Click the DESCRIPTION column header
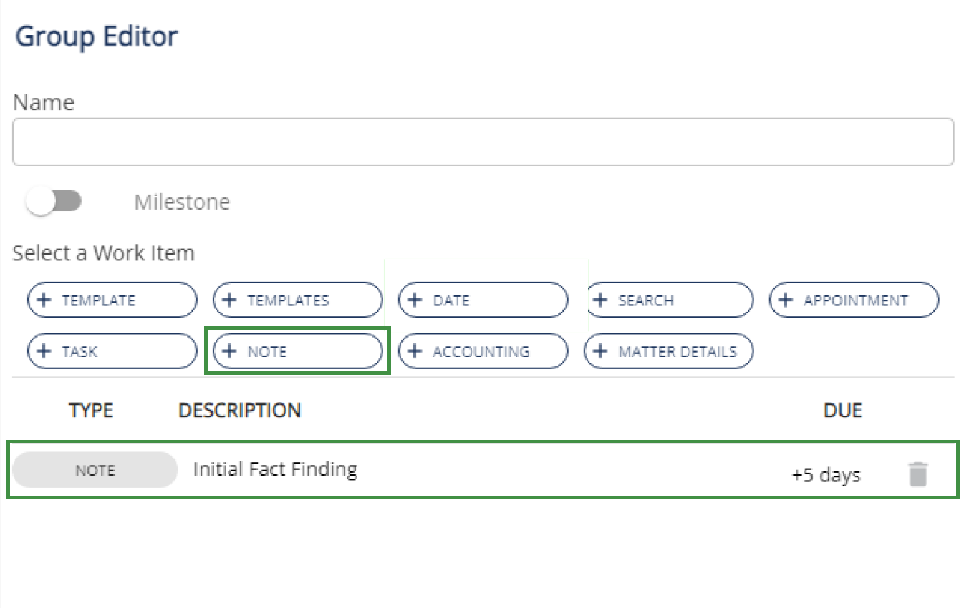The height and width of the screenshot is (608, 964). coord(239,411)
